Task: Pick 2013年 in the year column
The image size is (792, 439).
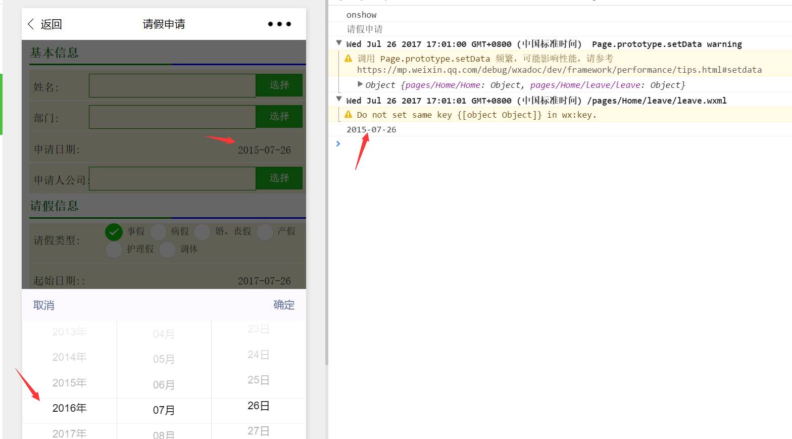Action: [x=69, y=332]
